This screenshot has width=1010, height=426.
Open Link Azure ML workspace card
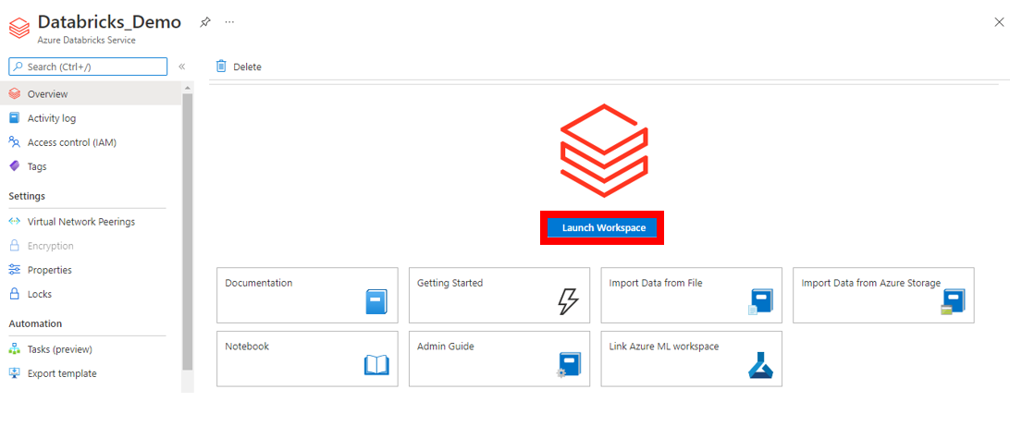[x=692, y=359]
